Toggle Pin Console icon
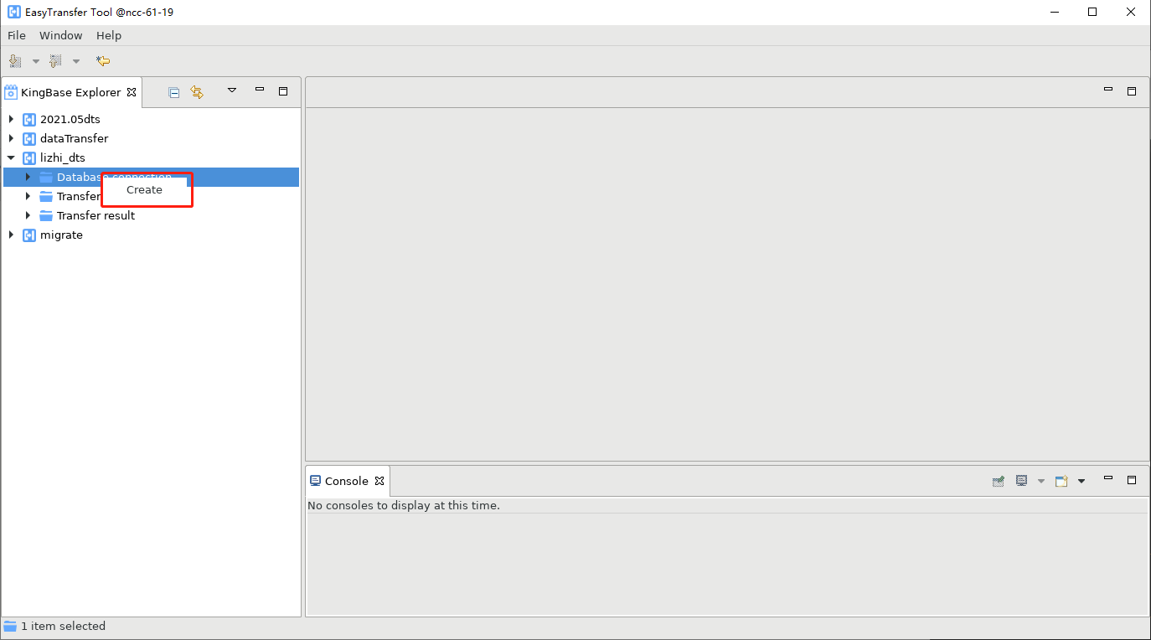The width and height of the screenshot is (1151, 640). tap(999, 481)
